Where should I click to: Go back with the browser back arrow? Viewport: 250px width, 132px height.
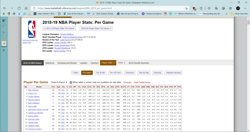point(5,8)
